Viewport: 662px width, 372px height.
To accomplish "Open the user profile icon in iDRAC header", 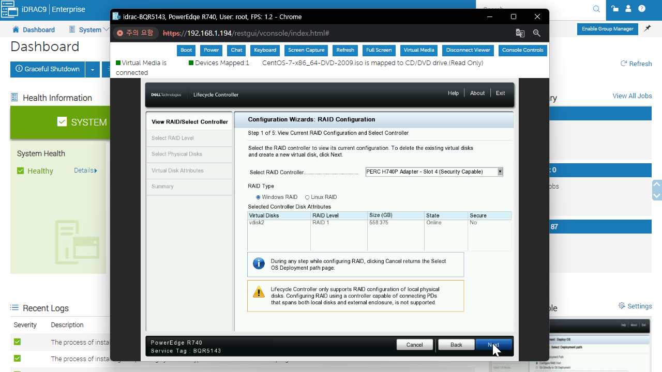I will (628, 9).
